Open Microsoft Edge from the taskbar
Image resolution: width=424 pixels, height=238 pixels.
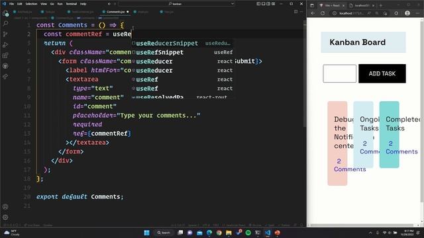click(x=209, y=233)
